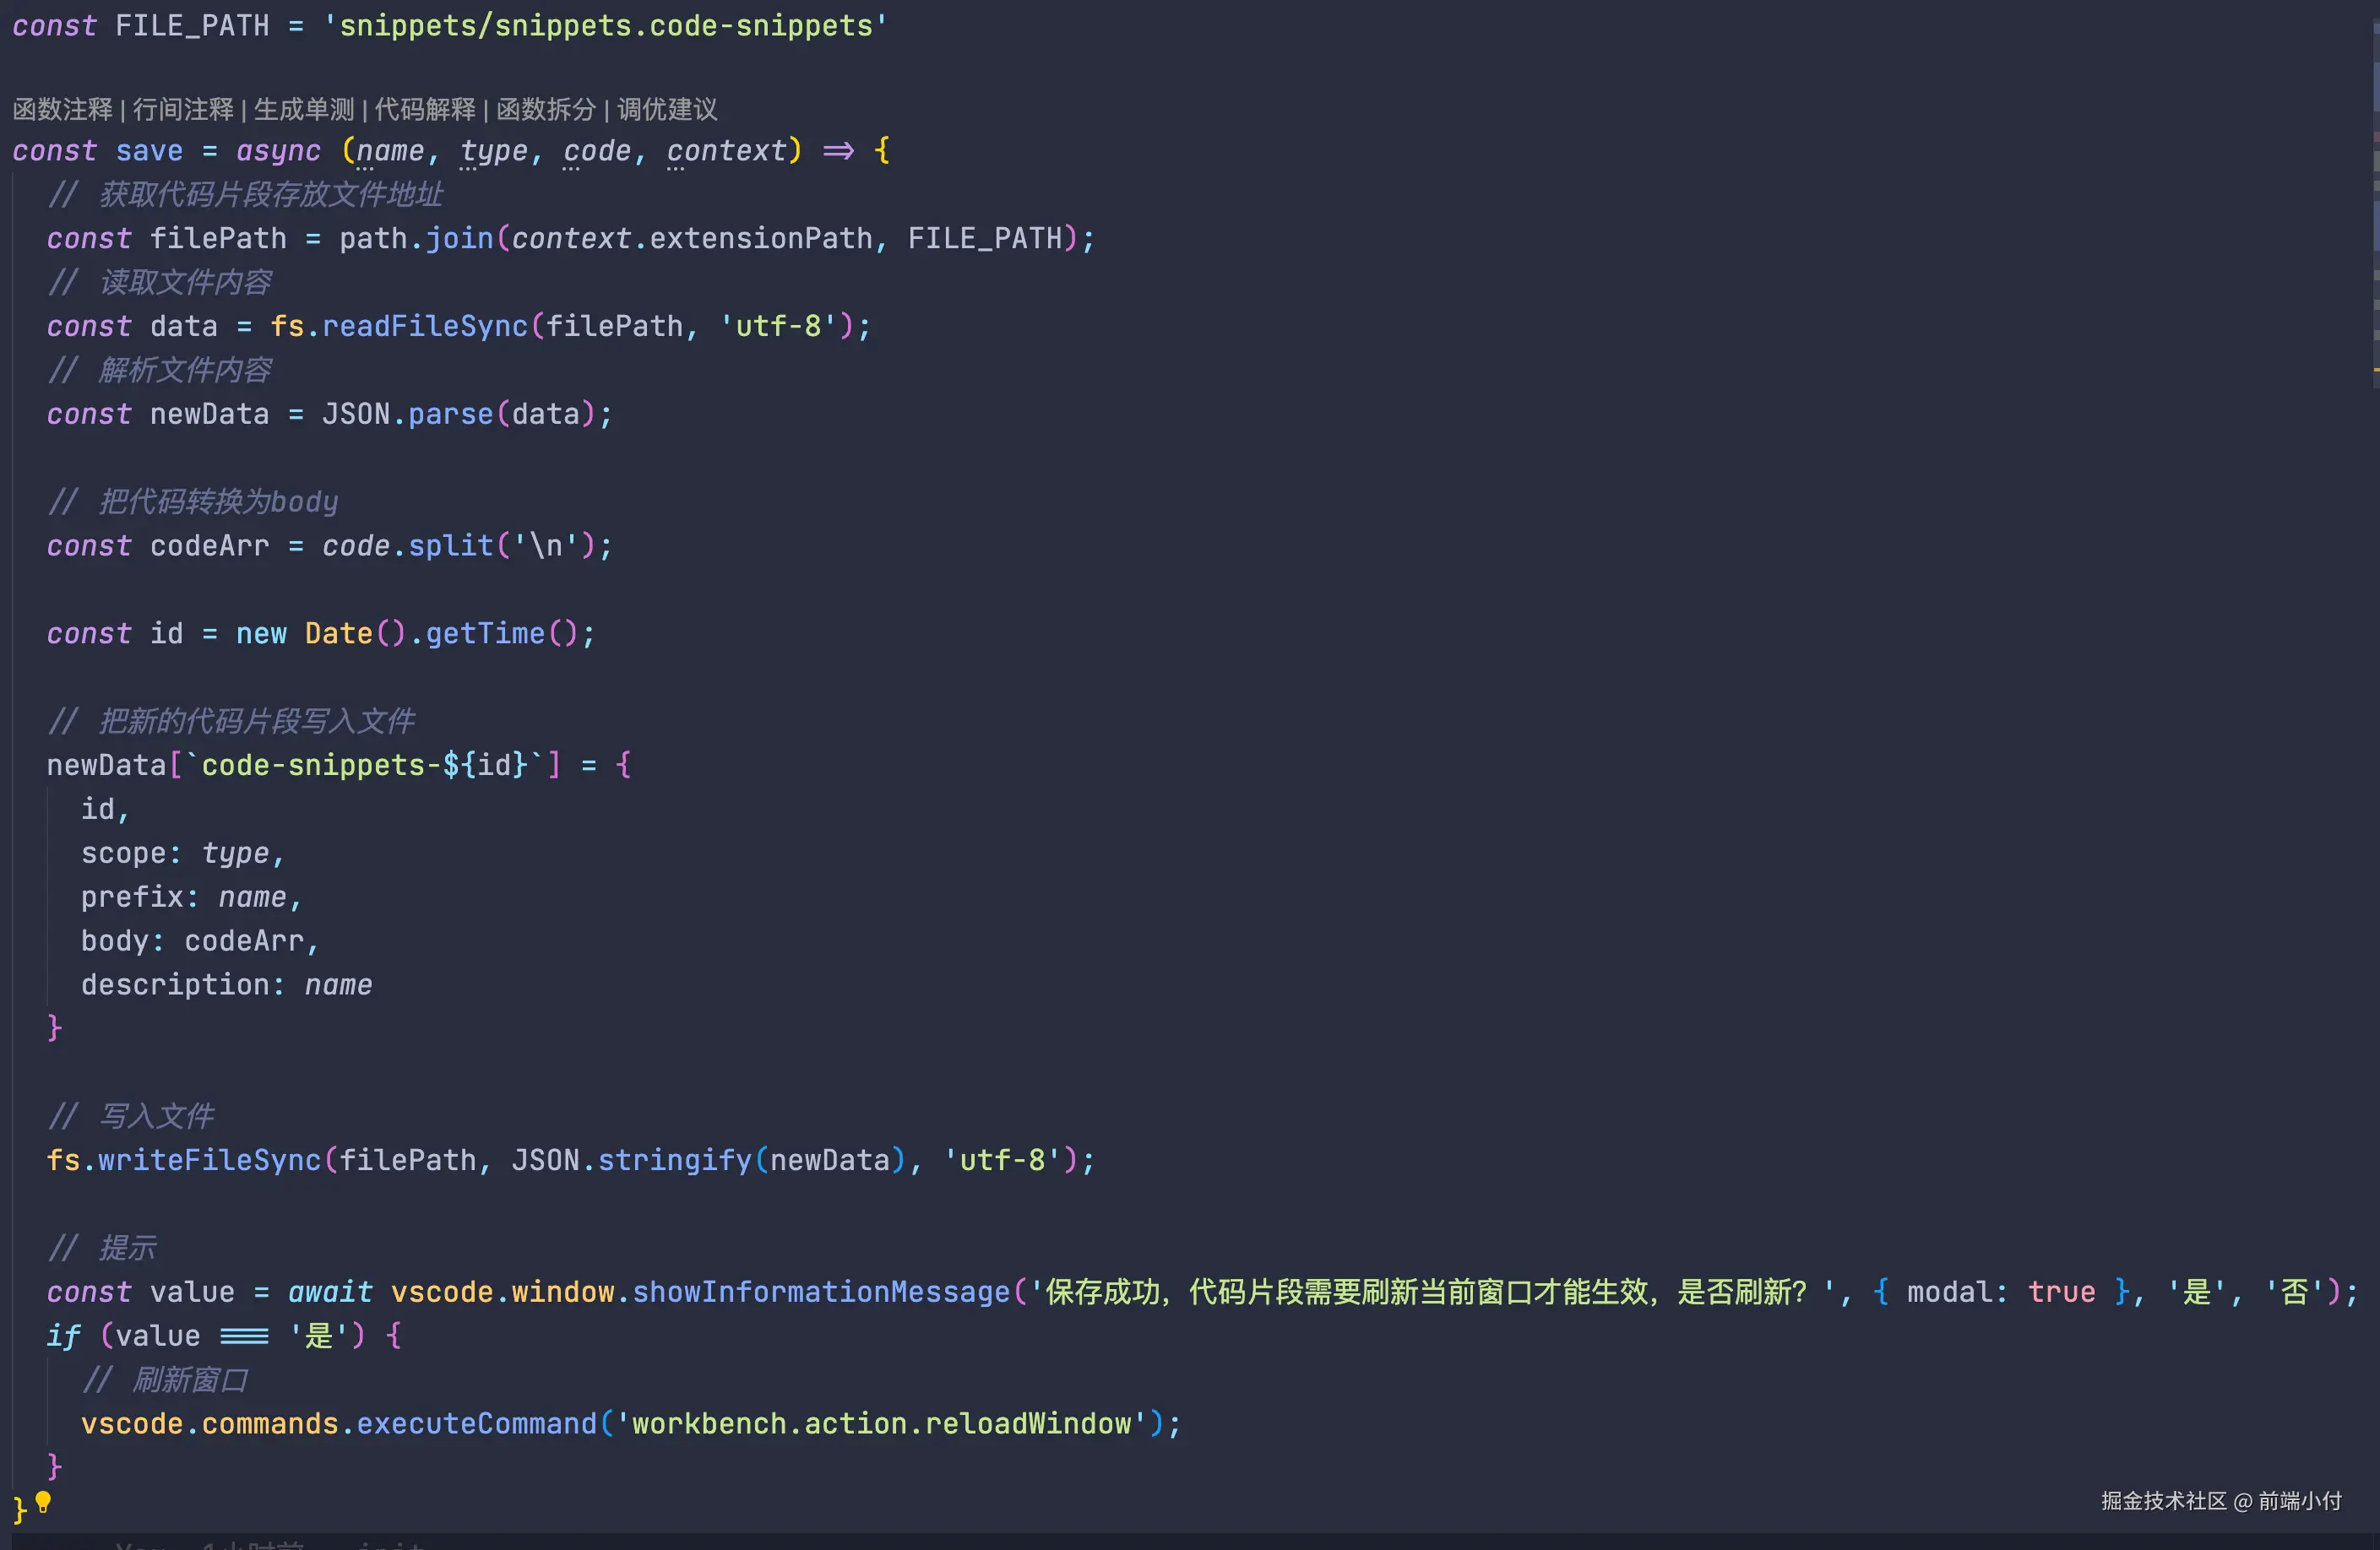
Task: Click the 生成单测 code lens action
Action: [x=304, y=109]
